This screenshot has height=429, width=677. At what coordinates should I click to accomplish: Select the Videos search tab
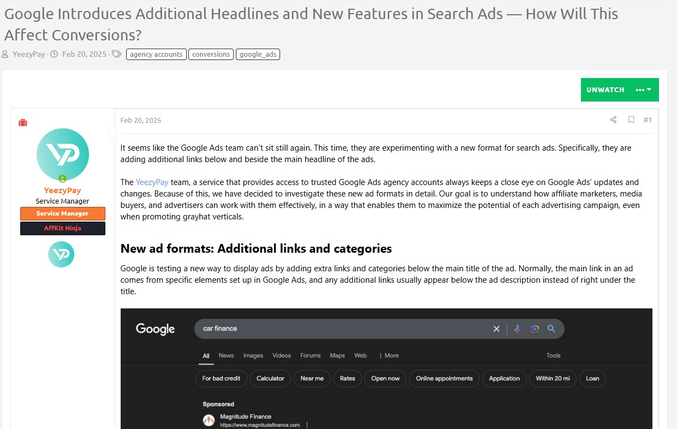(282, 355)
